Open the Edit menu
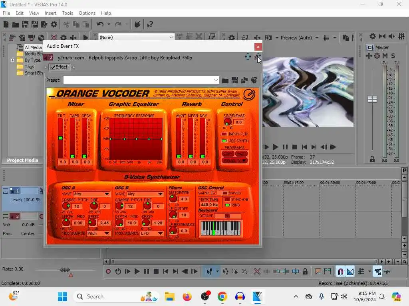 tap(19, 13)
